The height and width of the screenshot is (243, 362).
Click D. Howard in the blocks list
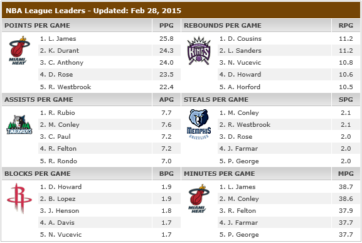click(65, 187)
